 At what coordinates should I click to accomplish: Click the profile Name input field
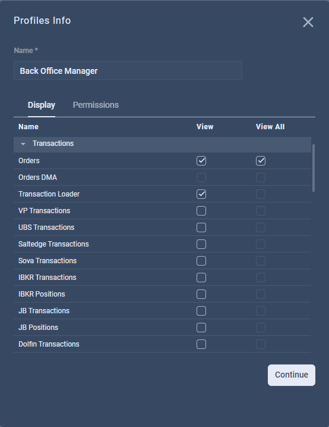(128, 70)
